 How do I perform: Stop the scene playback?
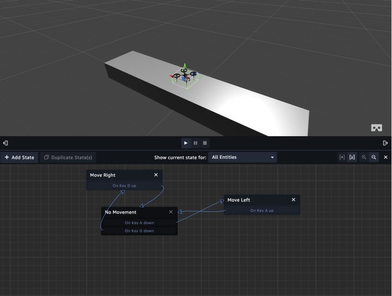tap(205, 143)
